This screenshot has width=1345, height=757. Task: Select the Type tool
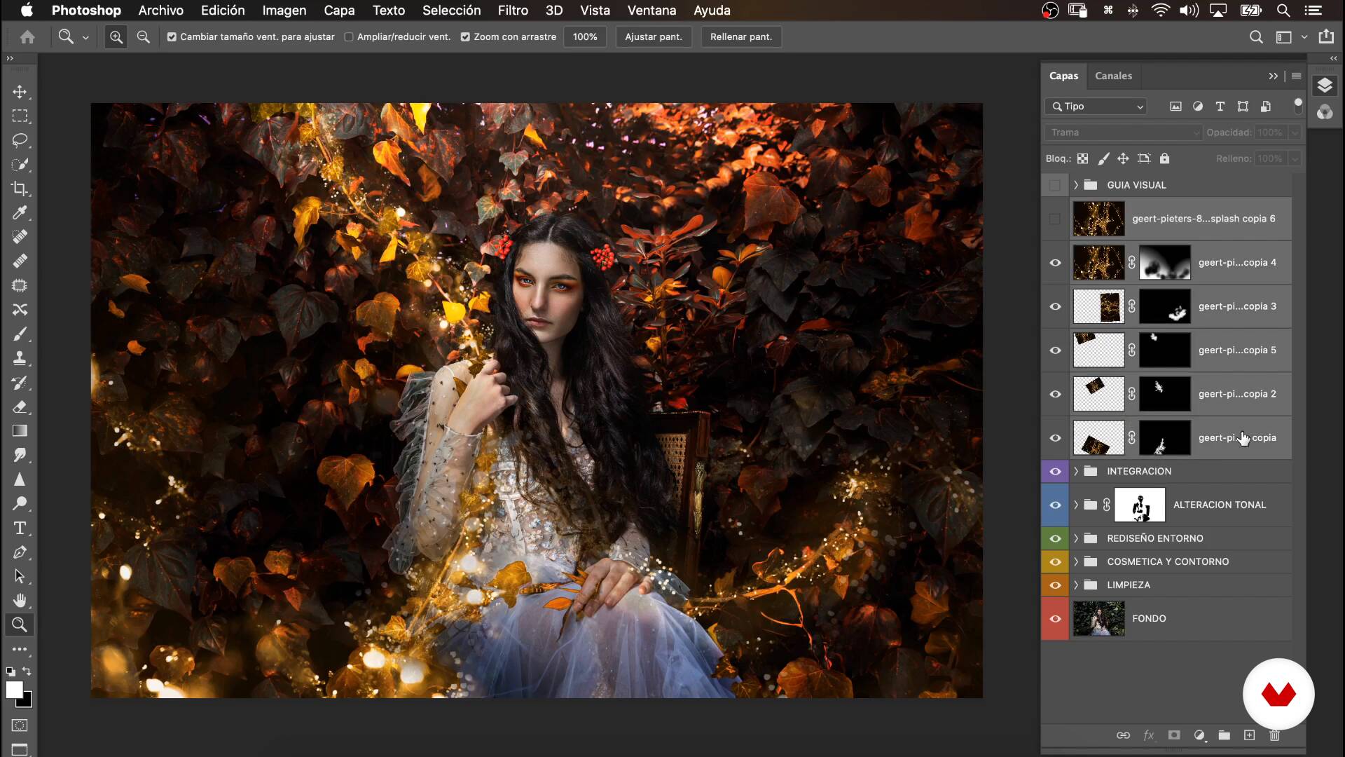click(x=20, y=528)
